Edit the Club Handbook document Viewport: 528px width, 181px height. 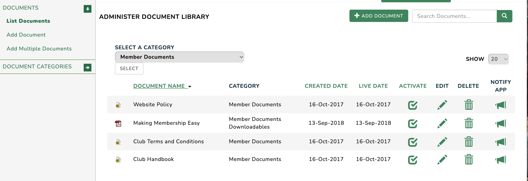442,159
